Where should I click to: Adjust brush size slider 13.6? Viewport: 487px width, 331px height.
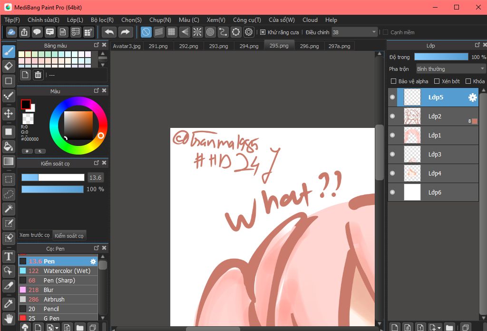[53, 177]
